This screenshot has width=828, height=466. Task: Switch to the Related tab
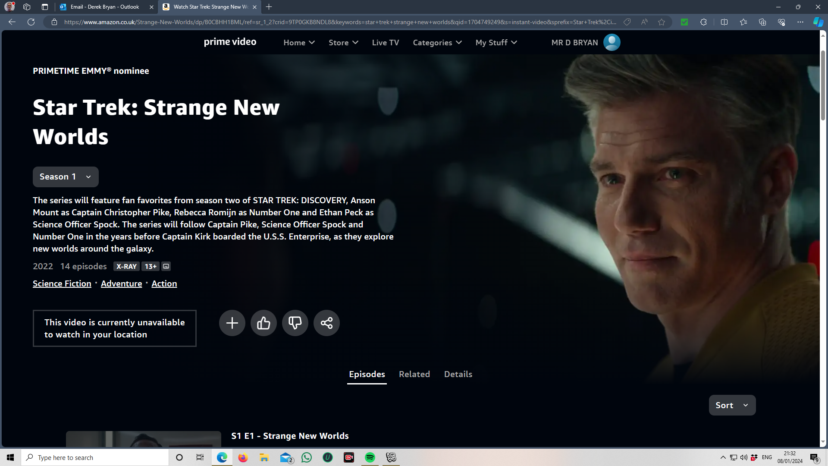(x=414, y=374)
